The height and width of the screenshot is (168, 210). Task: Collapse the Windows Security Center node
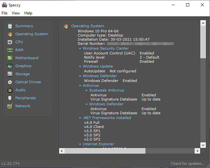tap(80, 49)
